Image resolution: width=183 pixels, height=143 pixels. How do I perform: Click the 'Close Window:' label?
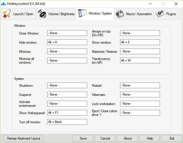coord(29,33)
